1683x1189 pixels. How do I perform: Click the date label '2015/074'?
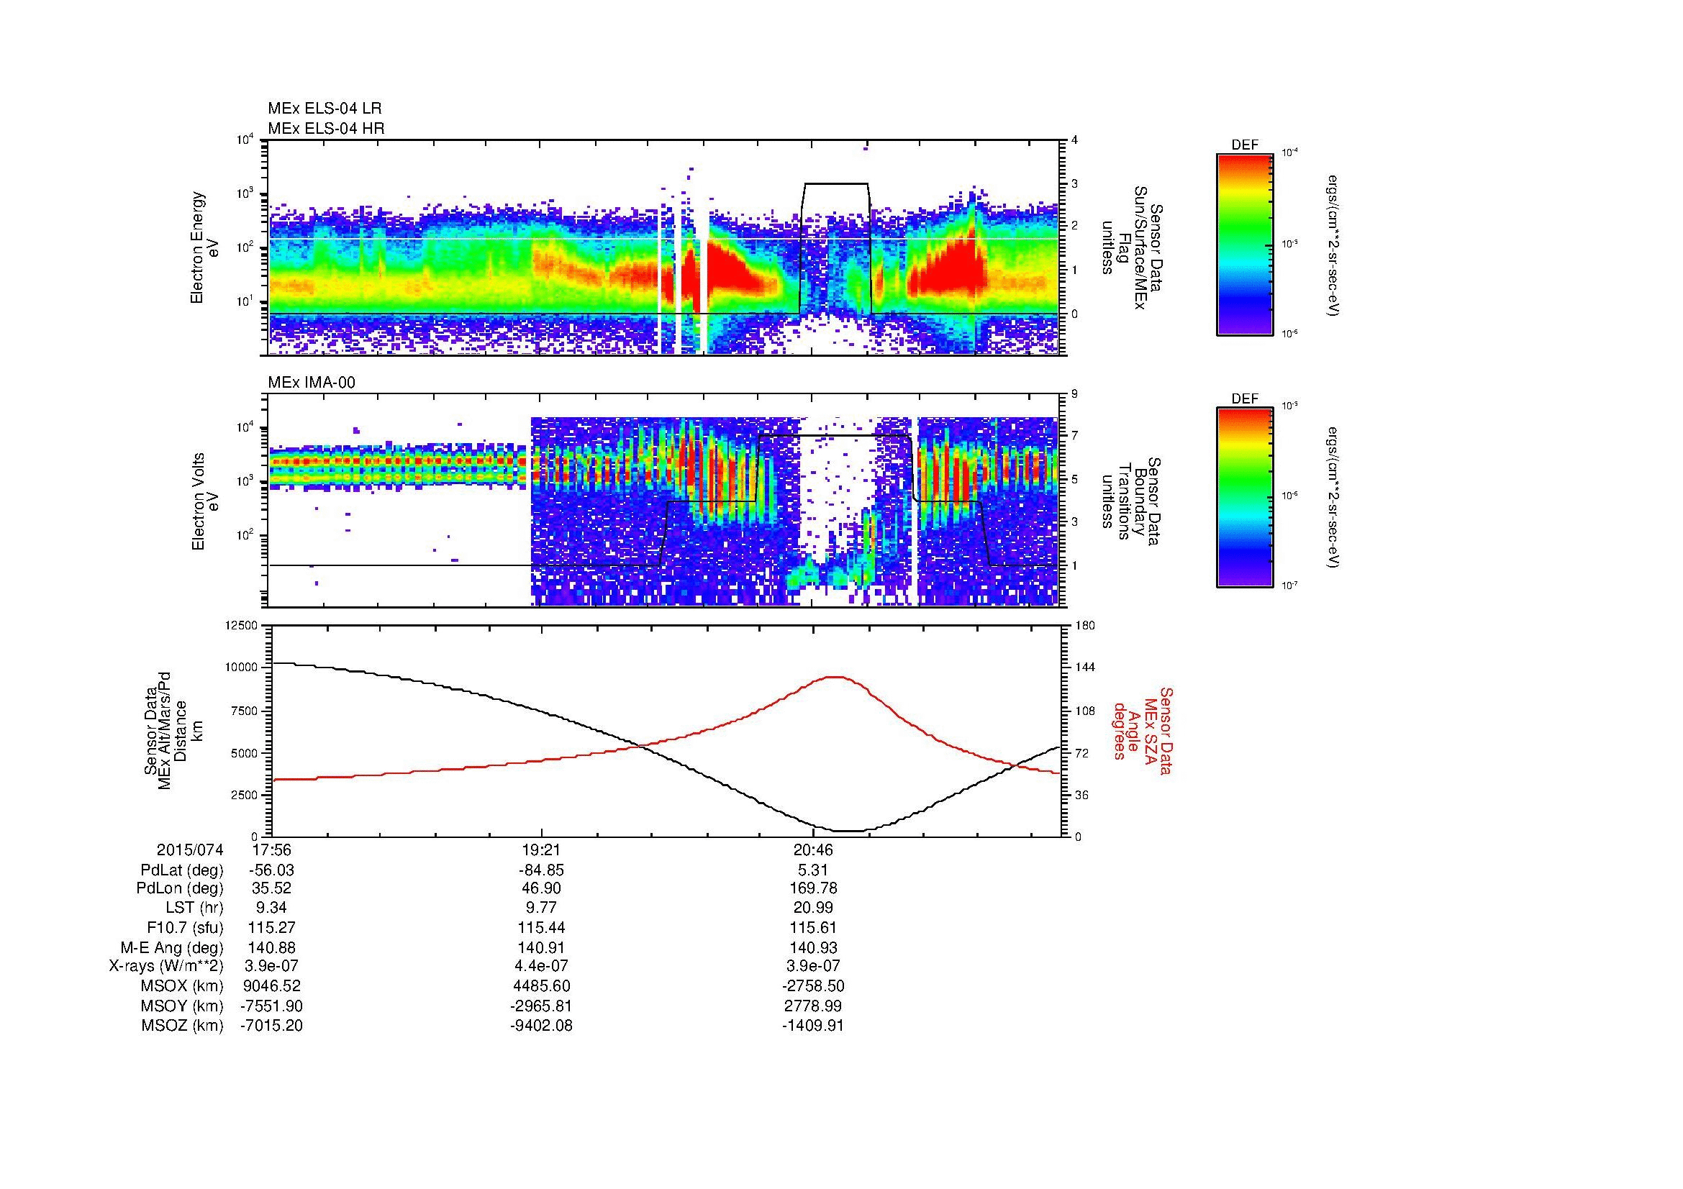(x=190, y=849)
